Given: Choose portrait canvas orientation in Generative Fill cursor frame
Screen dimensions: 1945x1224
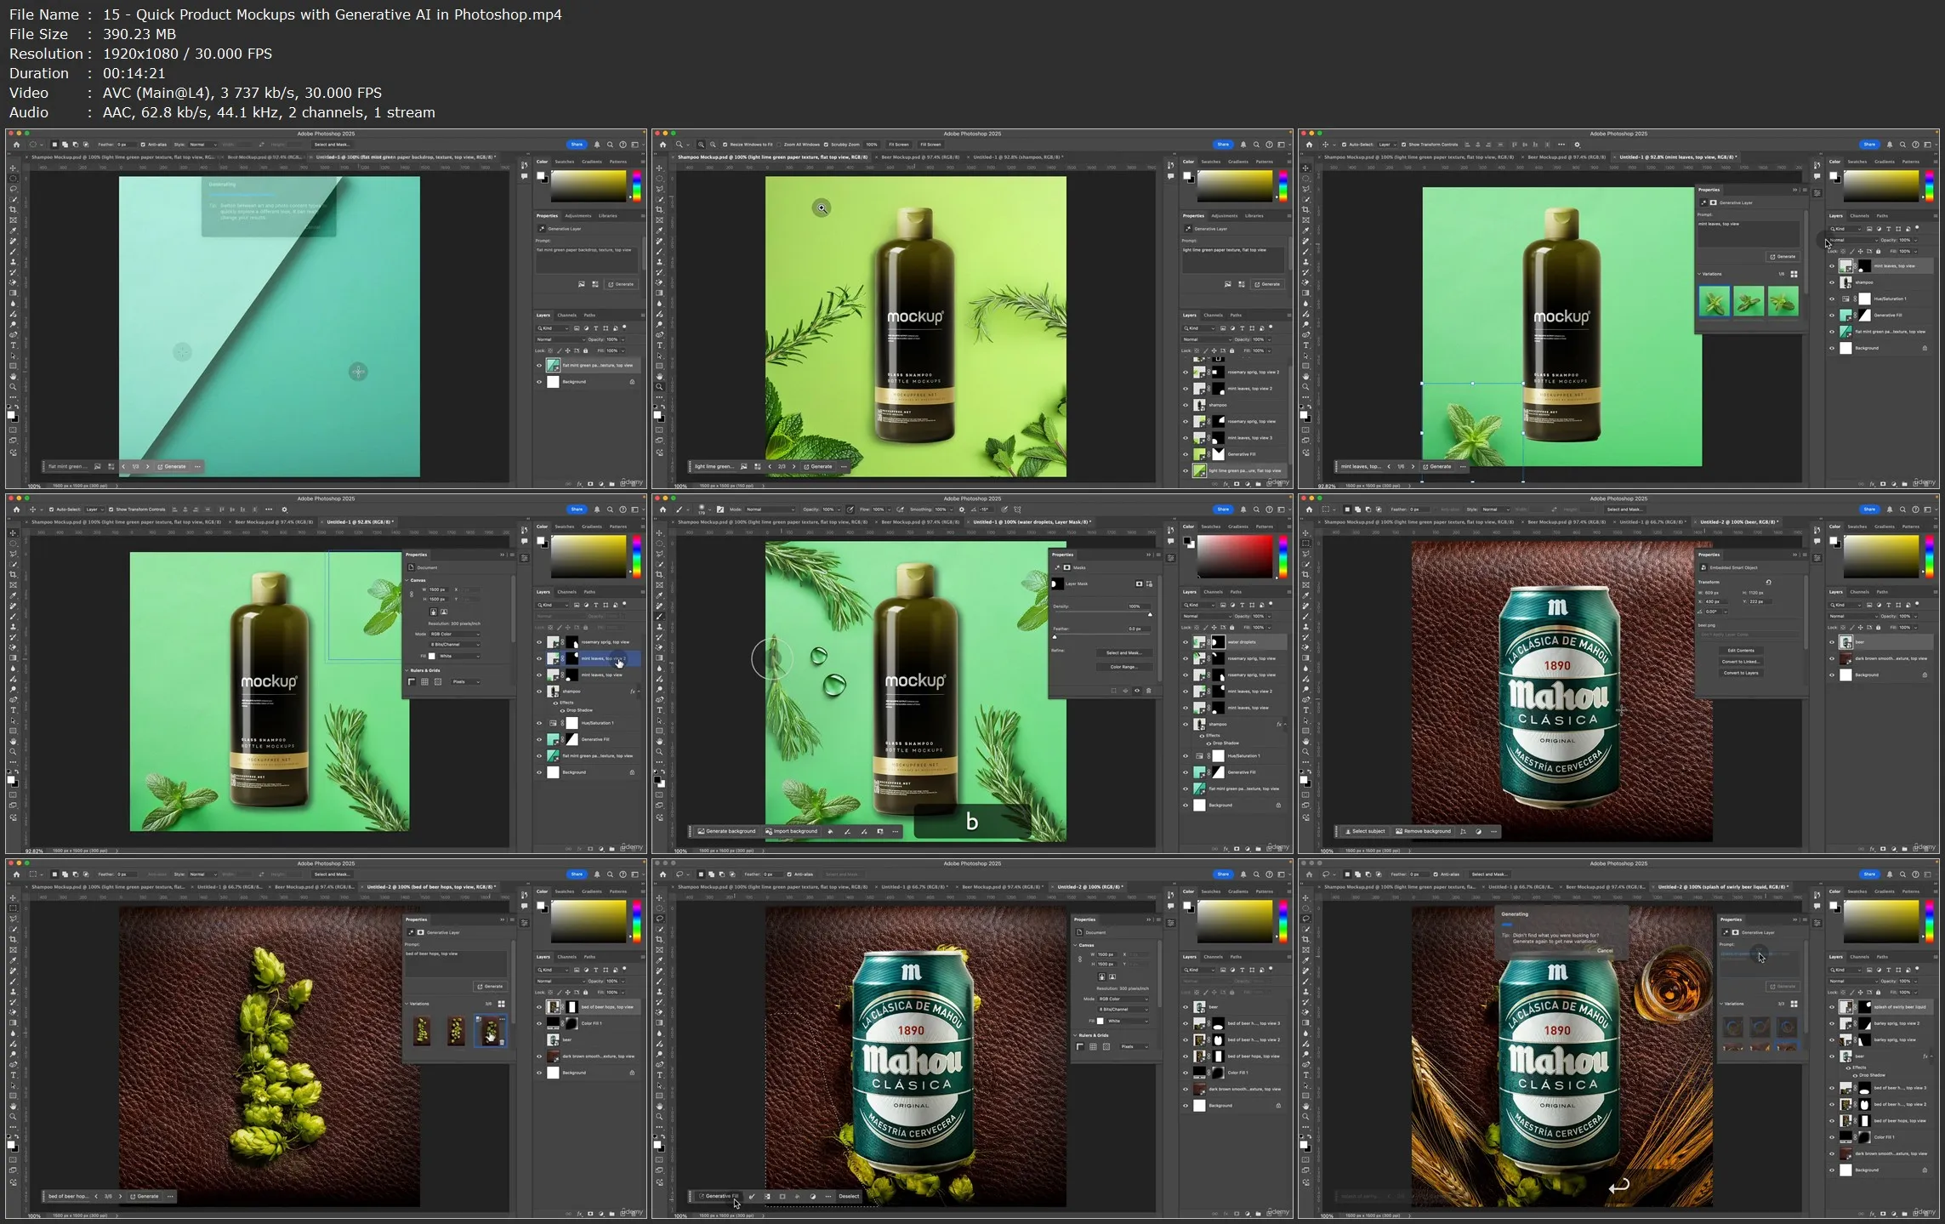Looking at the screenshot, I should tap(1102, 977).
